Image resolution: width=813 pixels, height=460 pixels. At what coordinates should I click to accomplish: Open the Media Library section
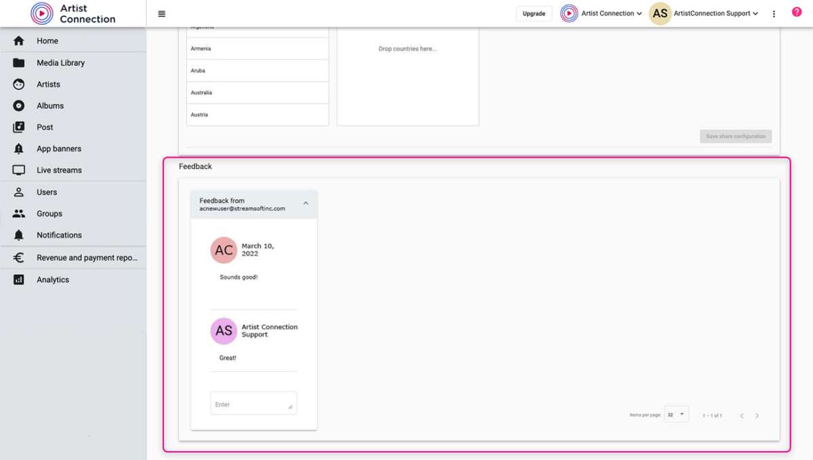click(60, 62)
